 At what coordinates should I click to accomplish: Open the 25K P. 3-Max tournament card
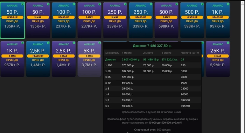point(218,59)
